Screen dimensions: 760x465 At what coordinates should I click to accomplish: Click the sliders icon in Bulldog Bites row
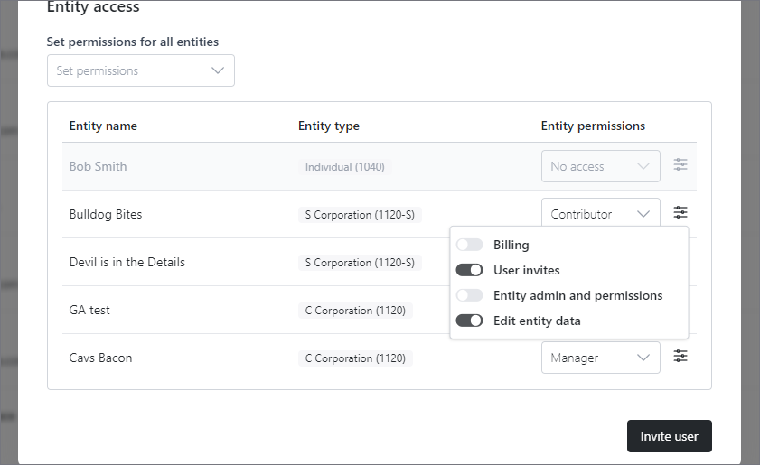680,213
